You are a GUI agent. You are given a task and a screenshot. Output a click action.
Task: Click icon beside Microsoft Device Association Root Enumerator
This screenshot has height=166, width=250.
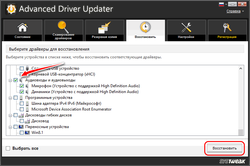(x=27, y=109)
